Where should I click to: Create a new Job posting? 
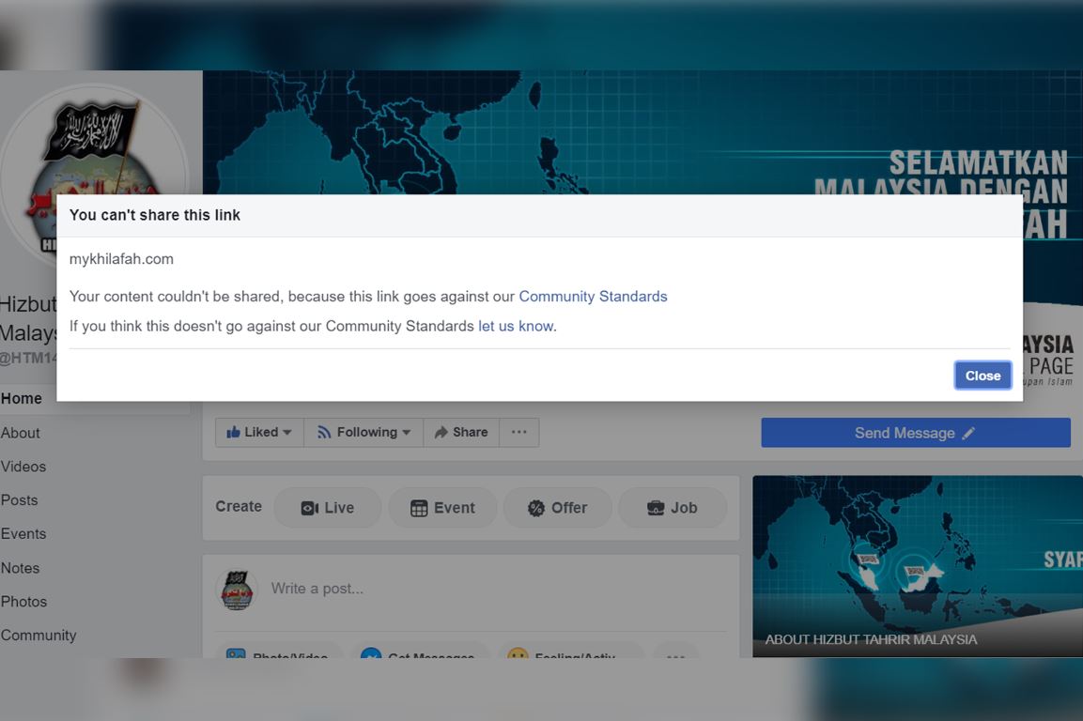pyautogui.click(x=672, y=508)
